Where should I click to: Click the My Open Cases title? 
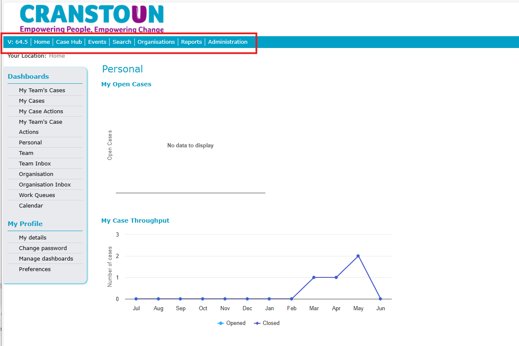point(126,84)
